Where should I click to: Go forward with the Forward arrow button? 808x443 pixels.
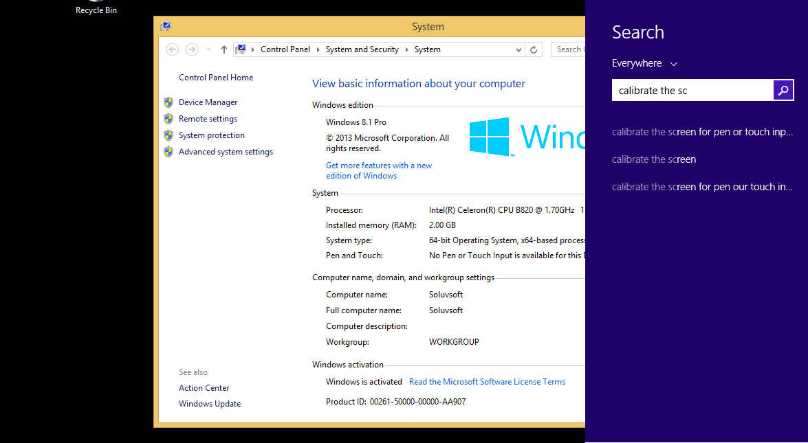192,49
